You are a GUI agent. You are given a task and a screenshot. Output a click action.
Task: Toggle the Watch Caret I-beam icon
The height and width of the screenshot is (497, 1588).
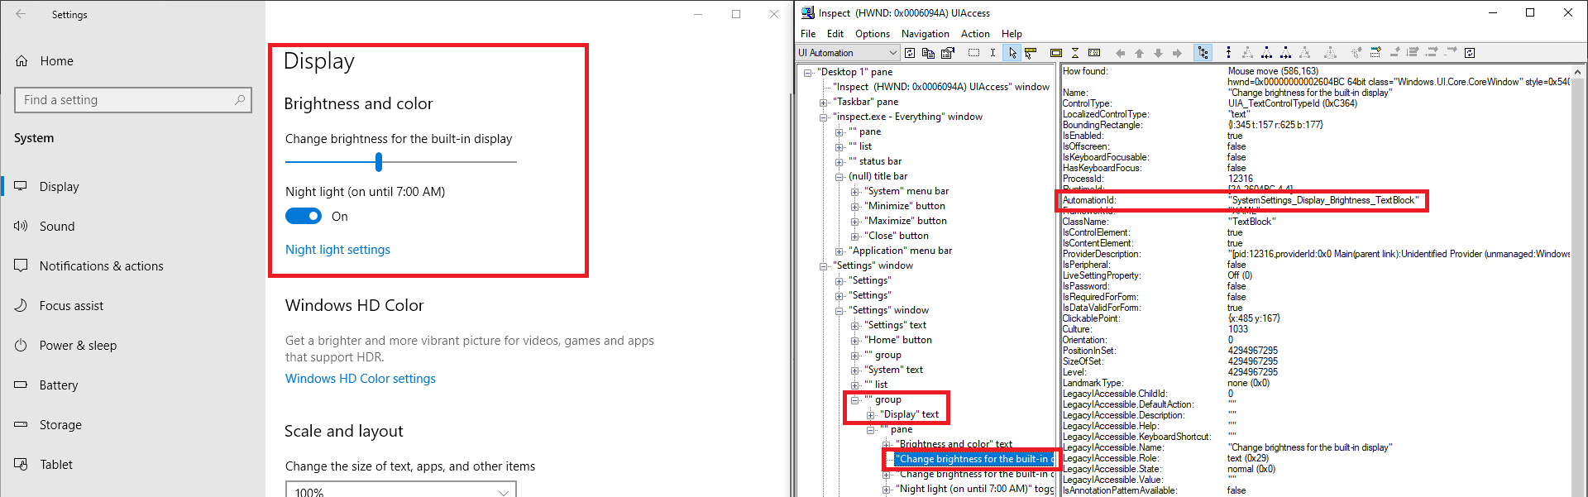pos(992,53)
